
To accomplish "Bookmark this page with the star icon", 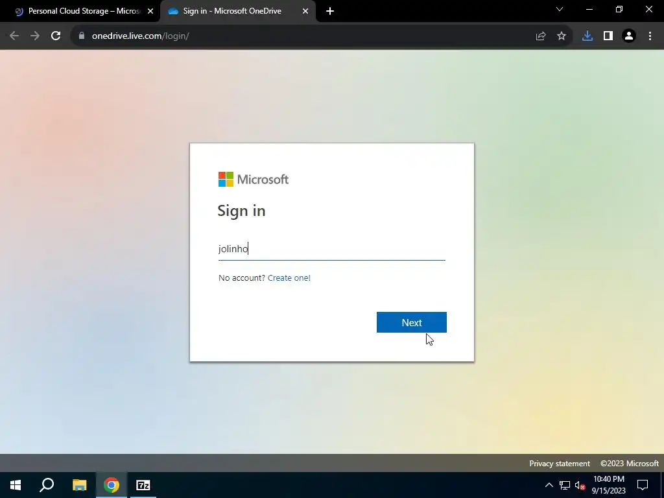I will 562,36.
